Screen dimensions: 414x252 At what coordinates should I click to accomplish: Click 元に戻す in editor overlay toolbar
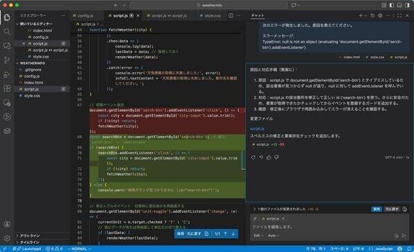(194, 233)
